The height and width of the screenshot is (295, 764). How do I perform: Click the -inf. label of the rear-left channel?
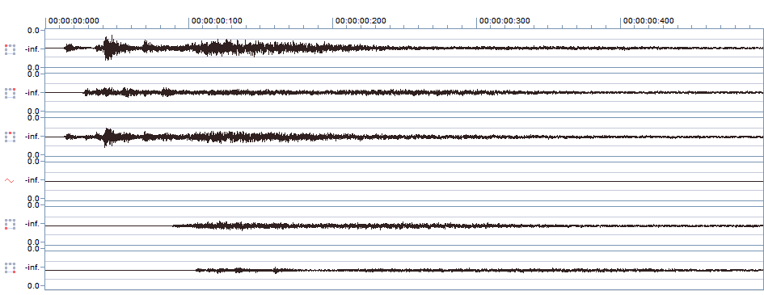(32, 223)
